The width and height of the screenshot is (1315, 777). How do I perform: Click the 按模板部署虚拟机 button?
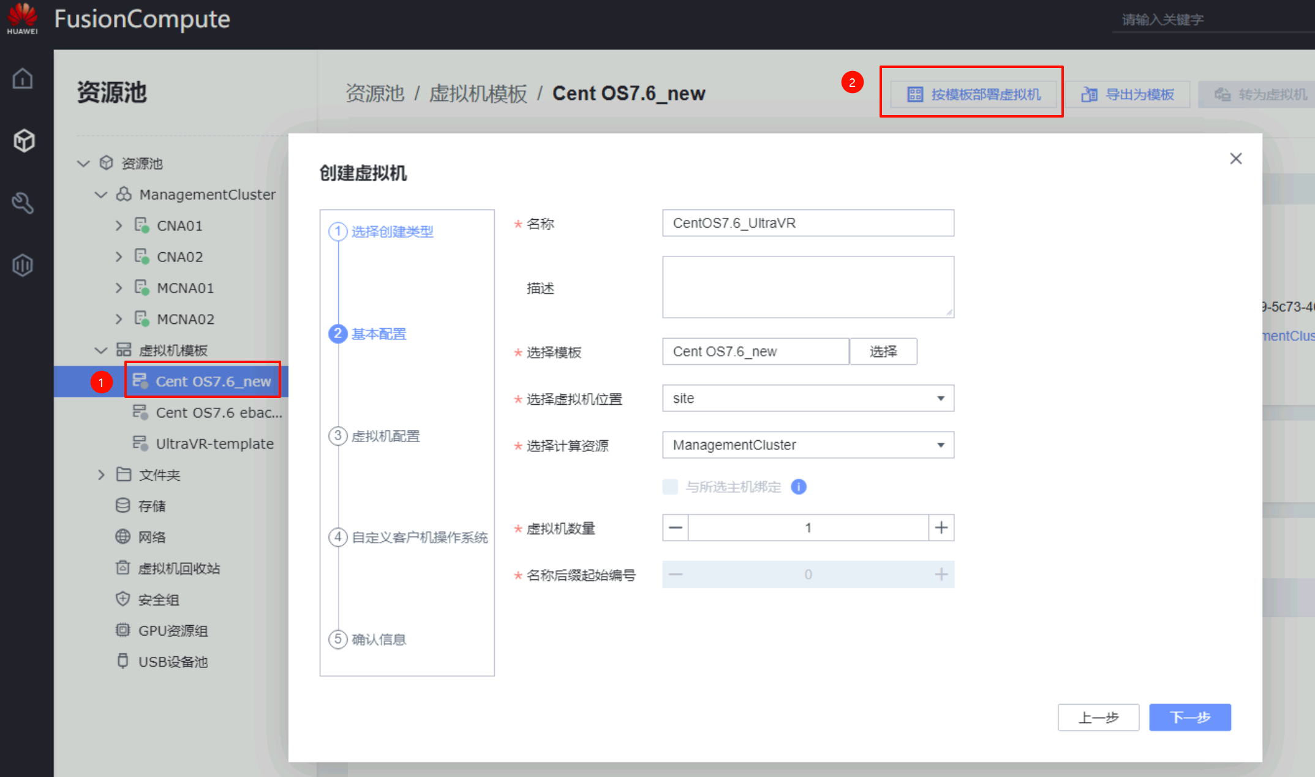tap(973, 94)
